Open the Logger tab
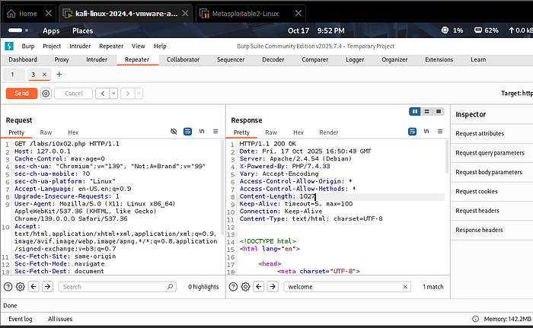533x328 pixels. tap(355, 59)
